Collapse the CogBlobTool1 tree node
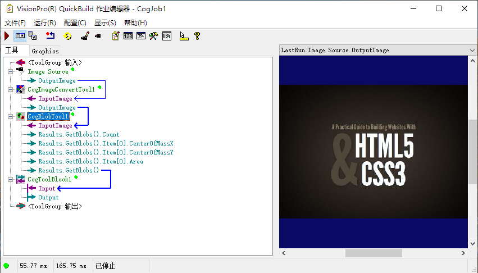The image size is (478, 273). point(10,116)
